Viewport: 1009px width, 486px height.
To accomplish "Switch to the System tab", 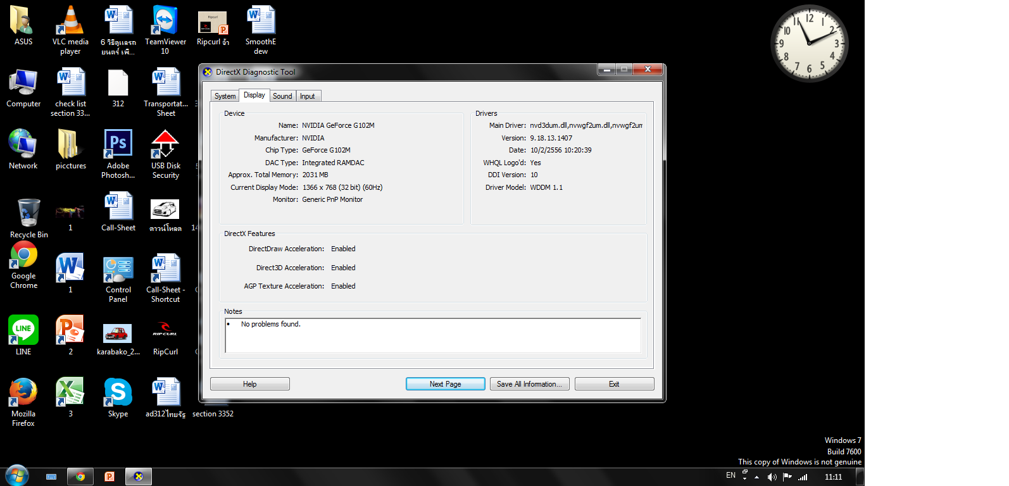I will [x=225, y=96].
